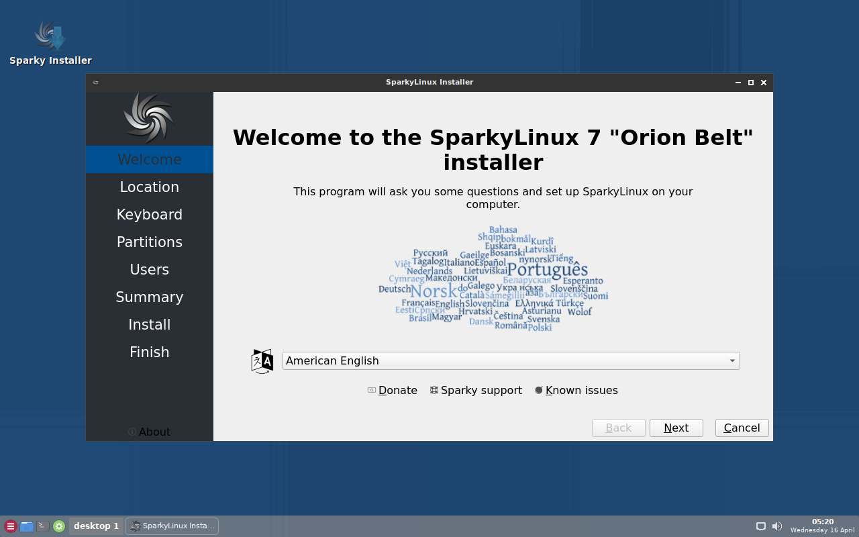Click the SparkyLinux swirl logo in sidebar
The width and height of the screenshot is (859, 537).
click(x=149, y=118)
